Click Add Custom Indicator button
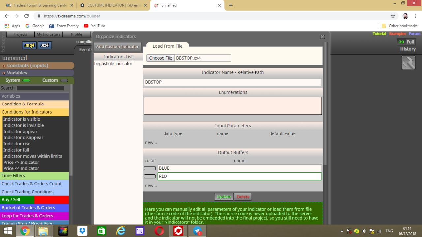The width and height of the screenshot is (422, 237). (x=117, y=46)
